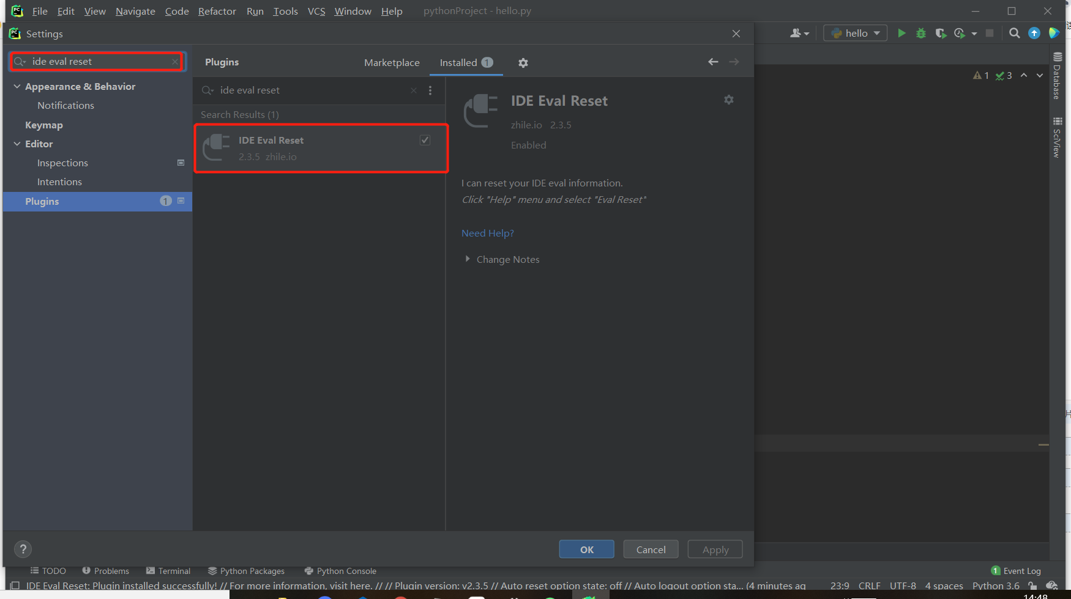Click the green typo count checkmark
This screenshot has width=1071, height=599.
tap(1004, 75)
